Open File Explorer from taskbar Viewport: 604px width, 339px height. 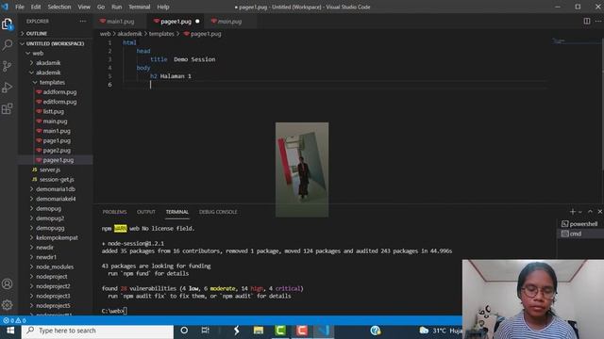pyautogui.click(x=259, y=331)
